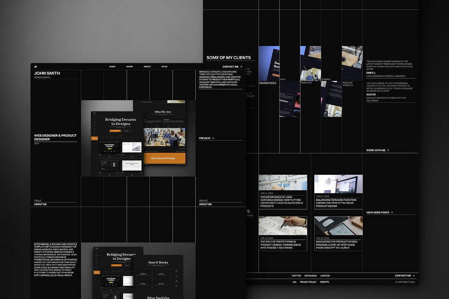This screenshot has width=449, height=299.
Task: Click the PODCAST TEMPLATE label
Action: coord(348,84)
